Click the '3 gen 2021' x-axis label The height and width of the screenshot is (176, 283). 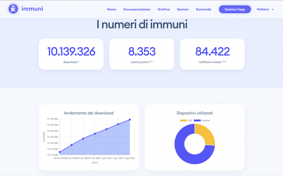click(130, 158)
